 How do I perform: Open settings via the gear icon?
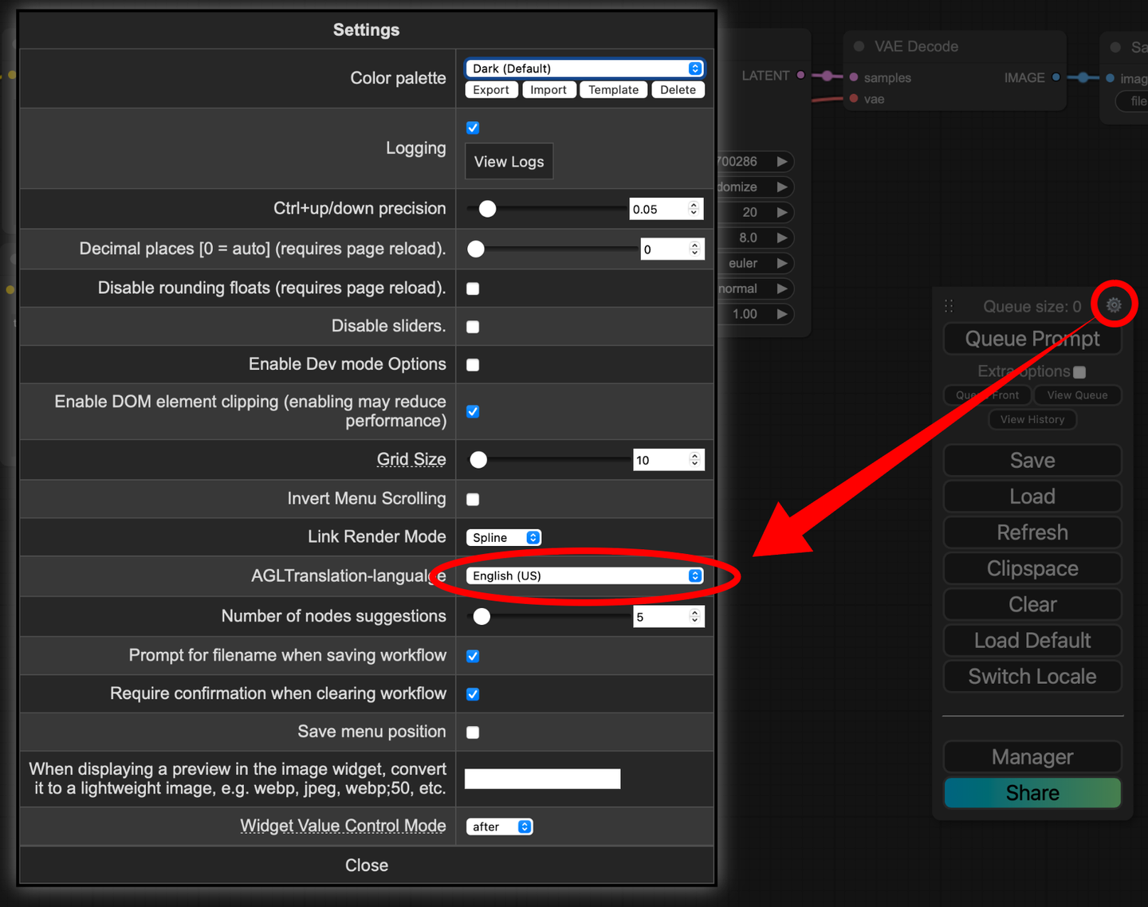(1114, 304)
